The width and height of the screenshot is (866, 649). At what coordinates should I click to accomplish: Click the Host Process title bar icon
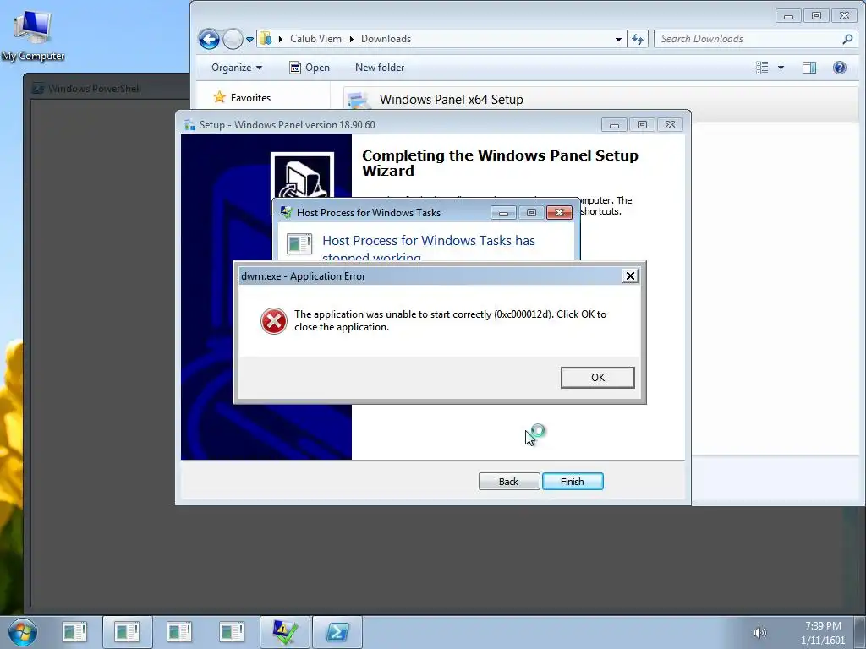click(x=286, y=212)
